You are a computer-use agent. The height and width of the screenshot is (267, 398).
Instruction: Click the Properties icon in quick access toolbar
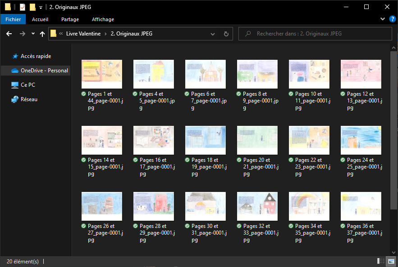pyautogui.click(x=23, y=7)
